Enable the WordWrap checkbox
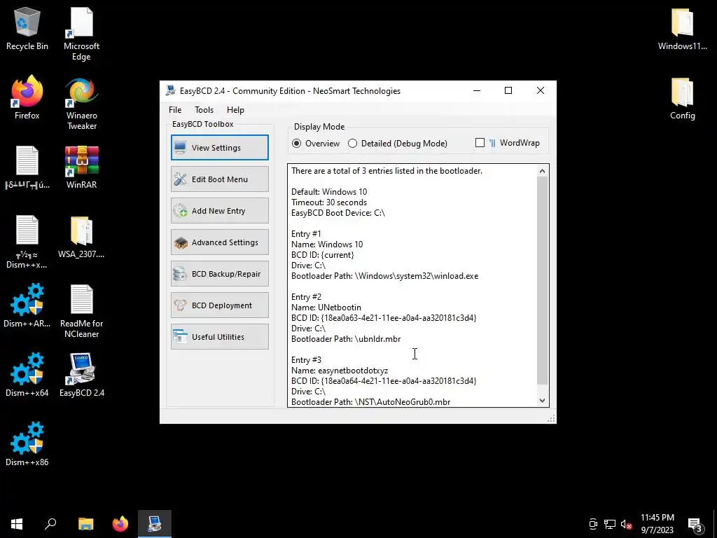Screen dimensions: 717x538 [x=480, y=143]
